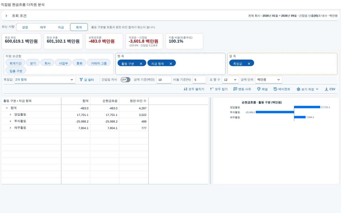
Task: Click the 재무활동 chart bar
Action: [300, 117]
